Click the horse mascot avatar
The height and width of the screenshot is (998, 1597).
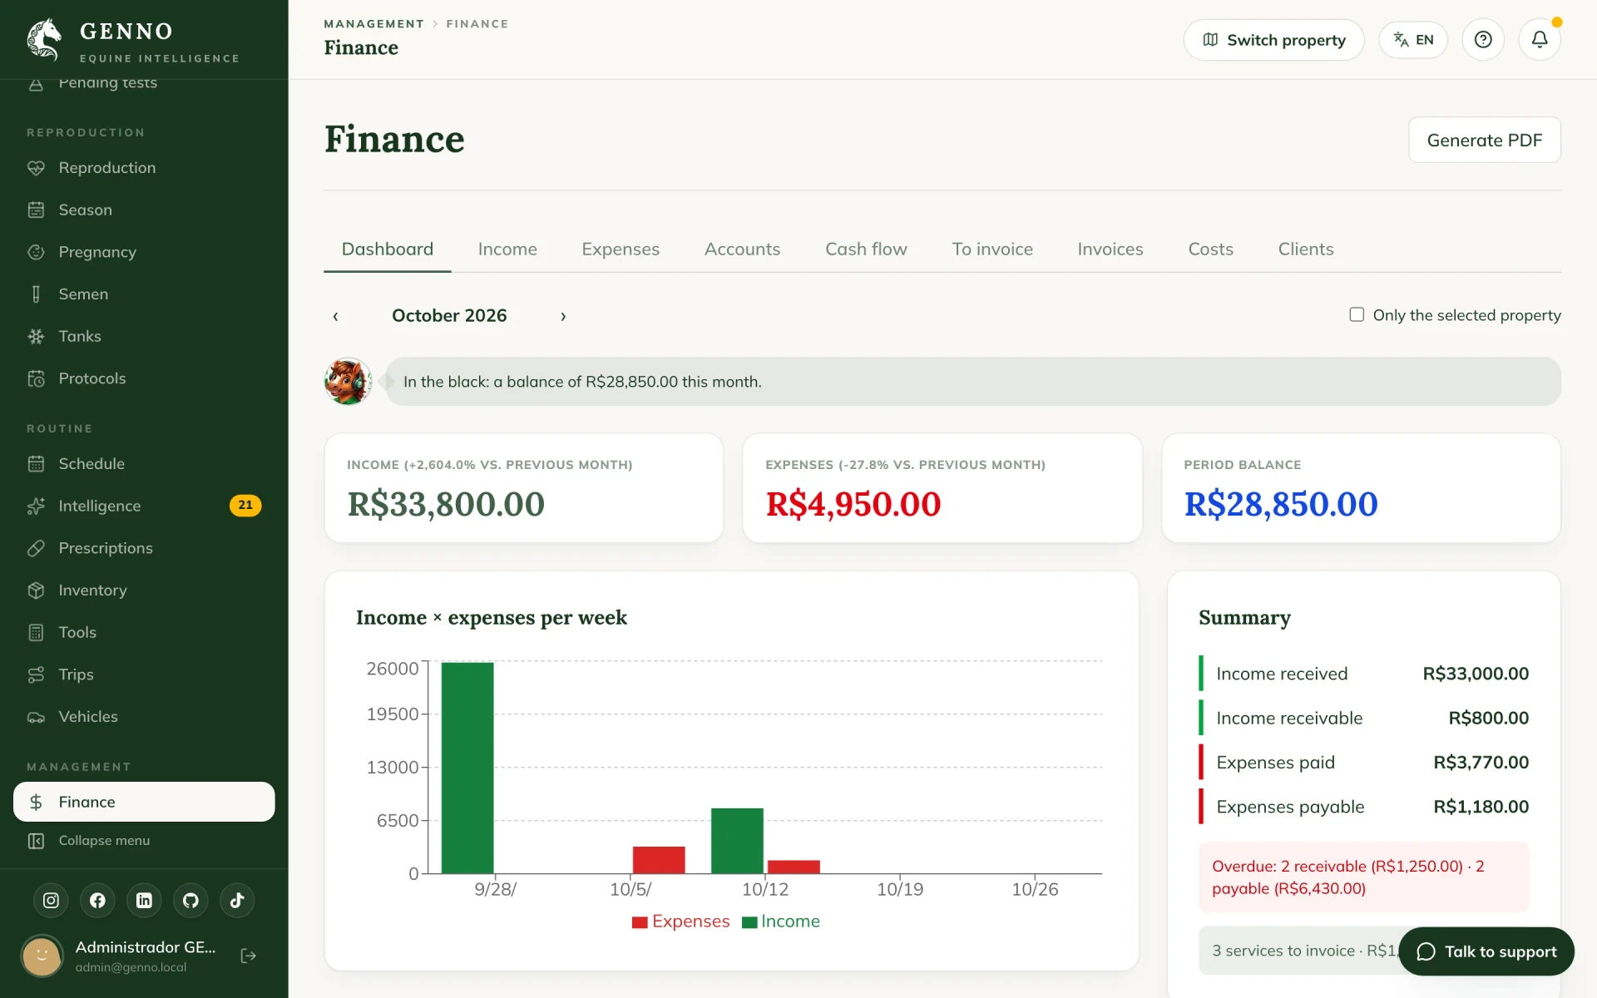point(348,382)
